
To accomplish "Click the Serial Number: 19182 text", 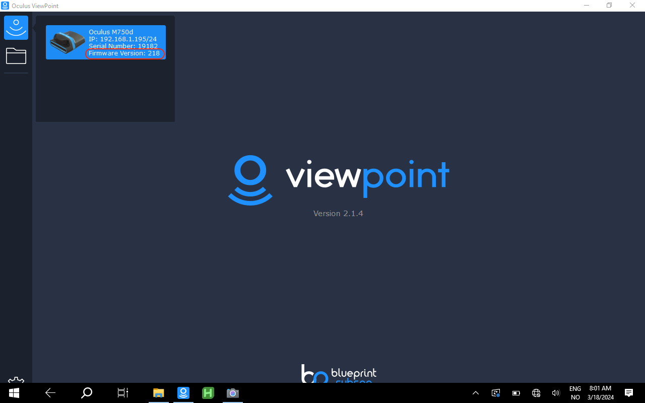I will tap(123, 46).
